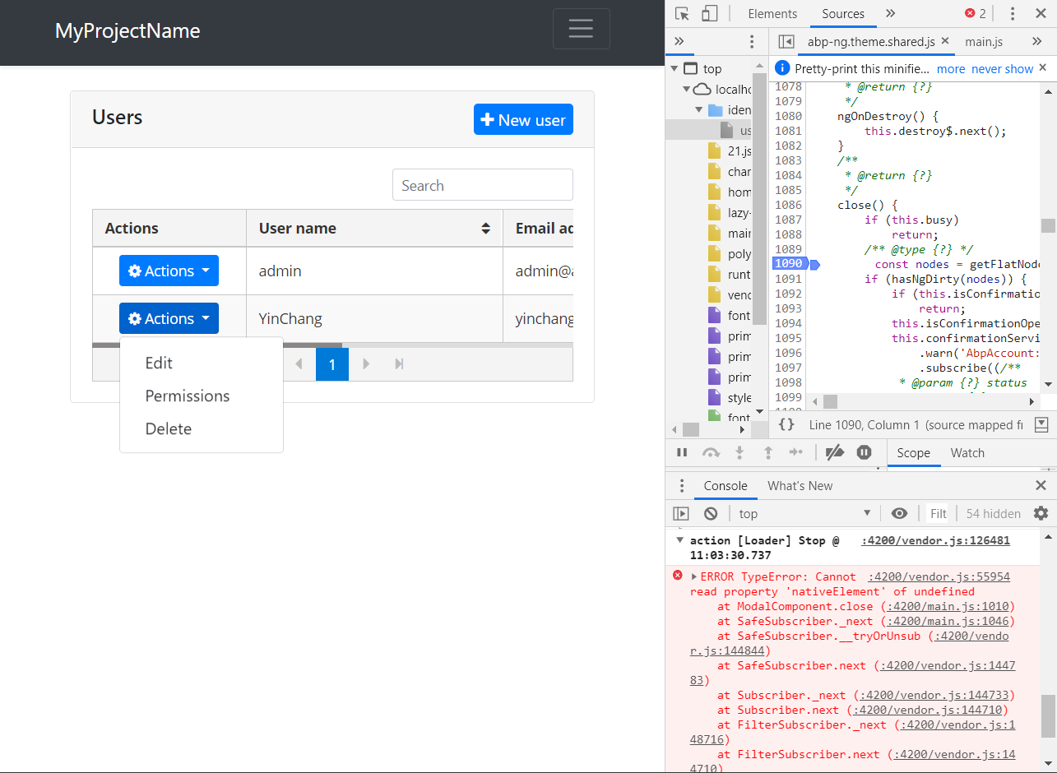The image size is (1057, 773).
Task: Click the pretty-print braces icon
Action: [786, 424]
